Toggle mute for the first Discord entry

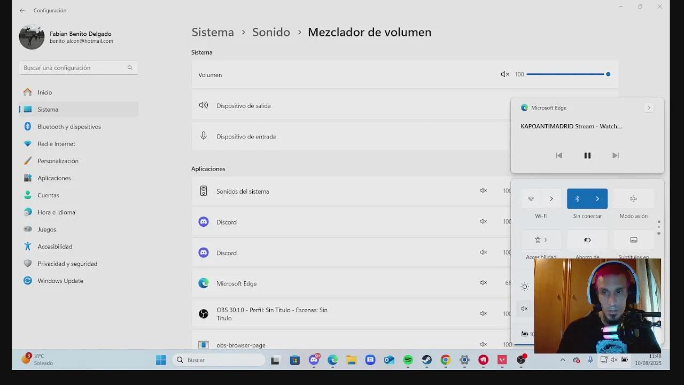(x=484, y=221)
